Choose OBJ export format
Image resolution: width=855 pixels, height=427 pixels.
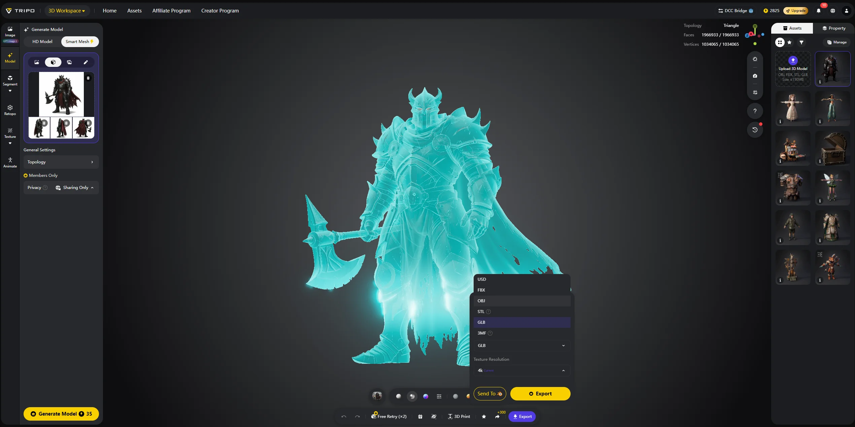[522, 301]
